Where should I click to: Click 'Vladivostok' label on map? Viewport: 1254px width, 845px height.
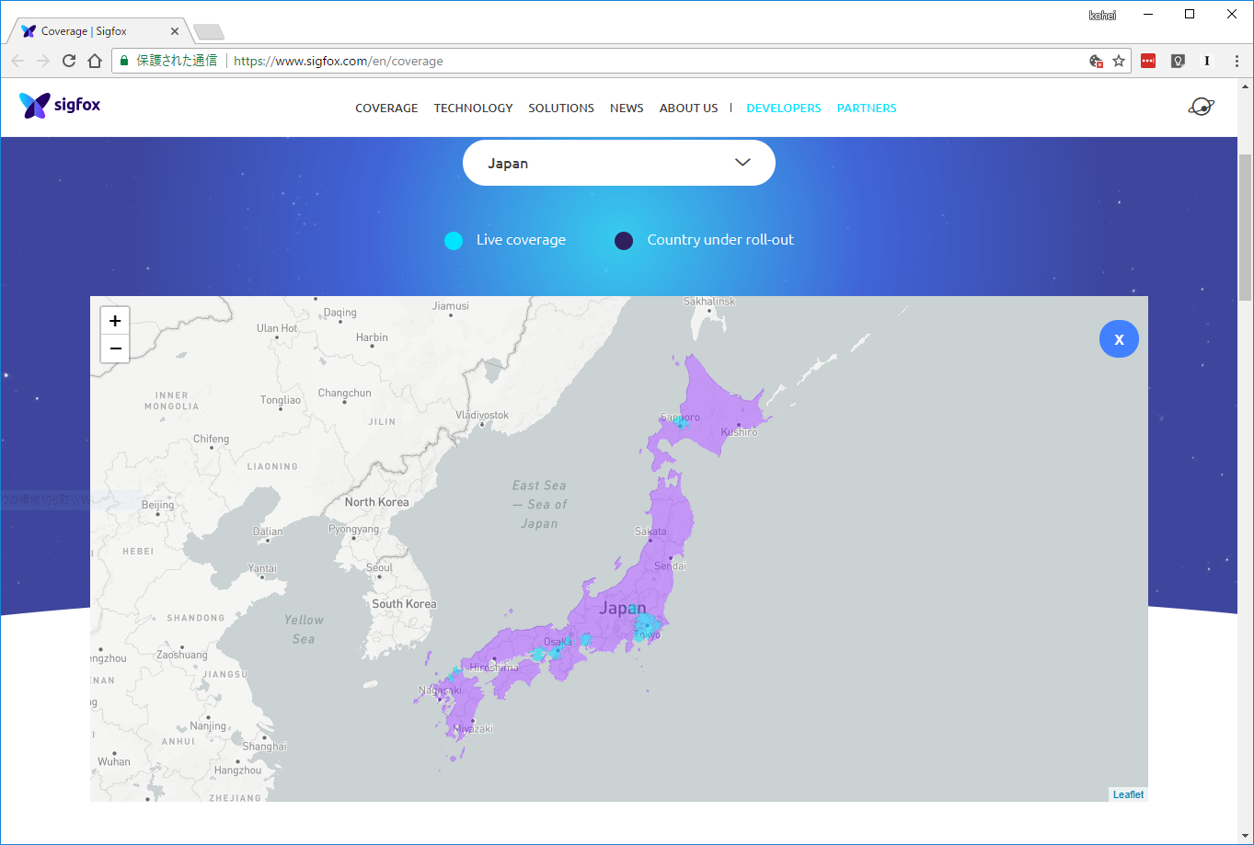click(482, 416)
